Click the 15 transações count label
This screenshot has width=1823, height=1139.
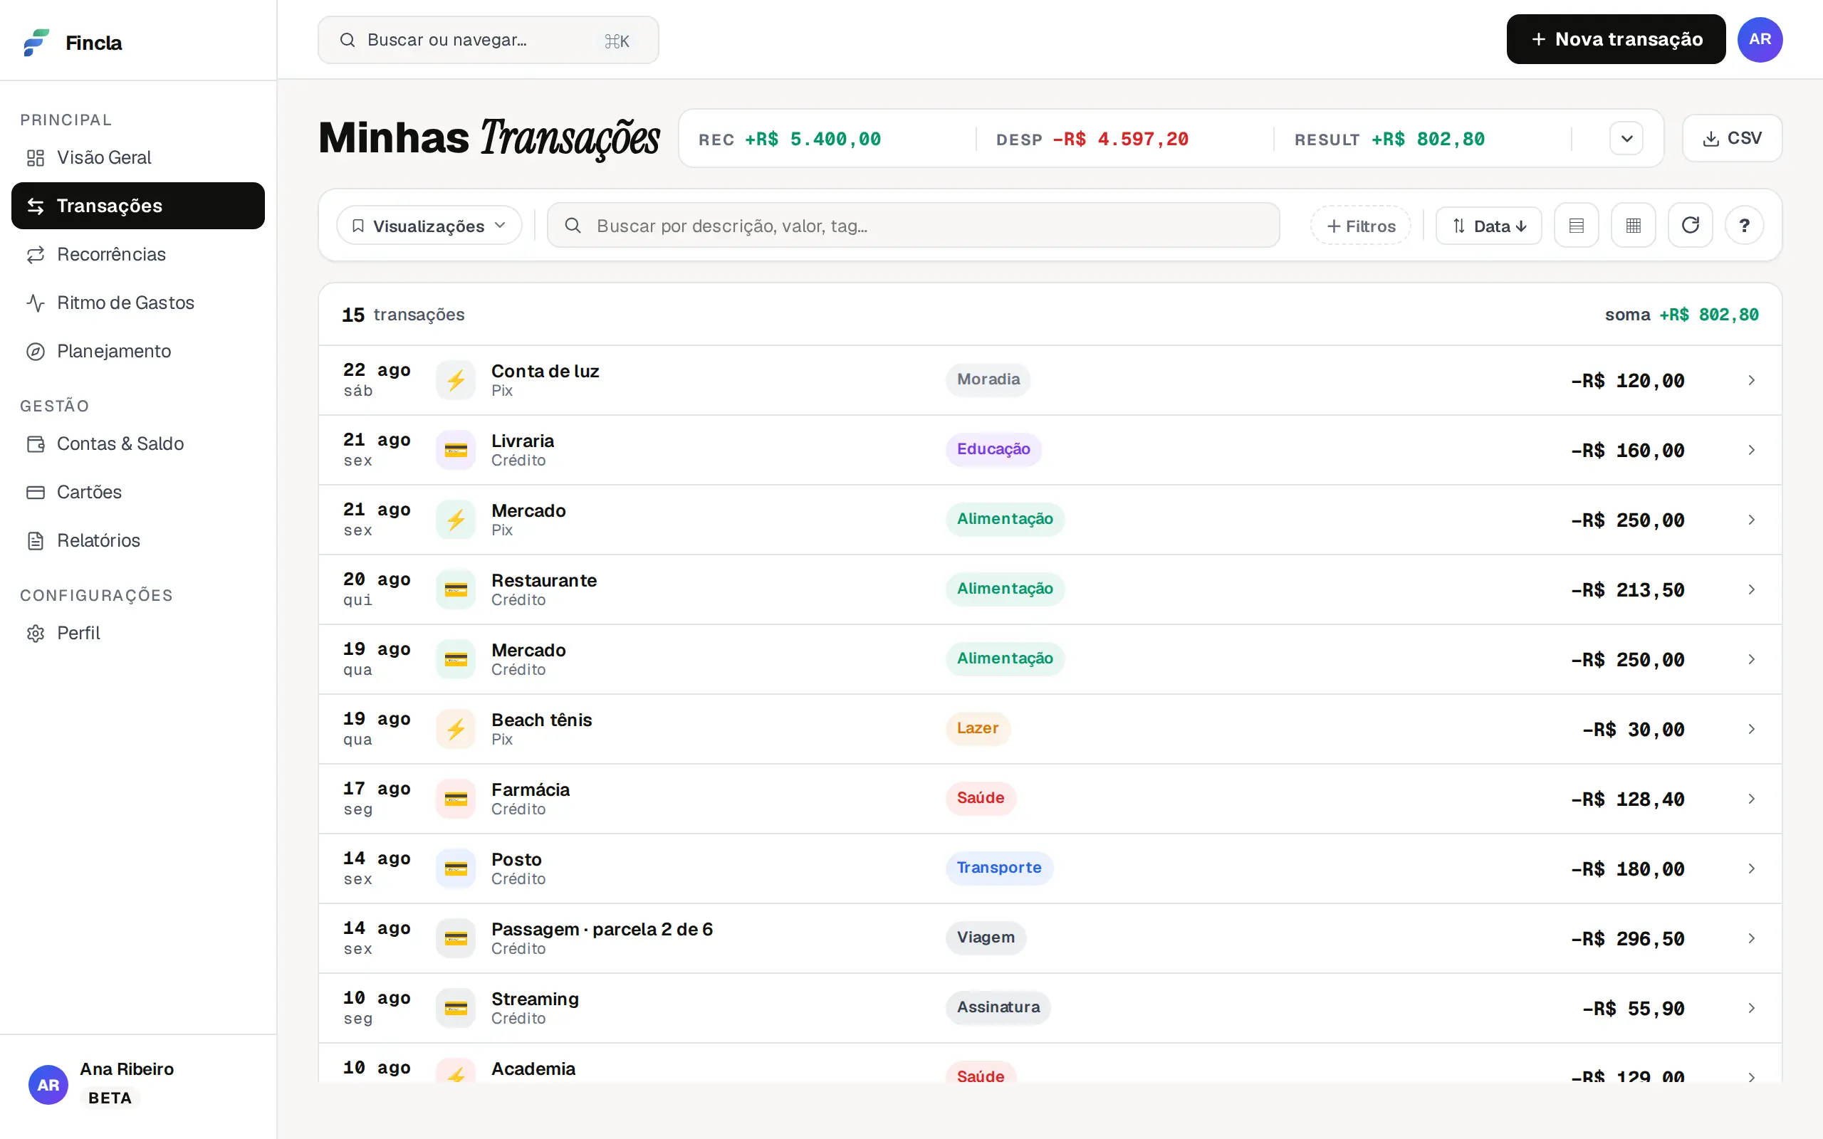(403, 315)
